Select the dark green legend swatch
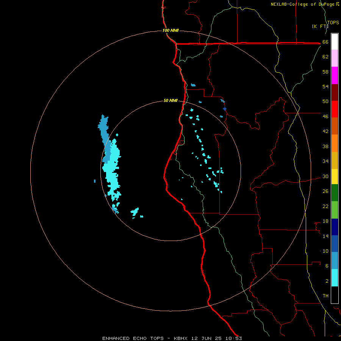 335,193
